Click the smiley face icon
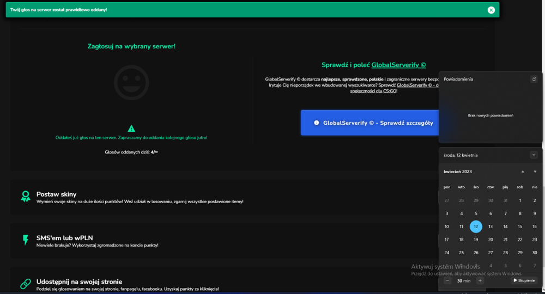The height and width of the screenshot is (294, 545). coord(131,83)
